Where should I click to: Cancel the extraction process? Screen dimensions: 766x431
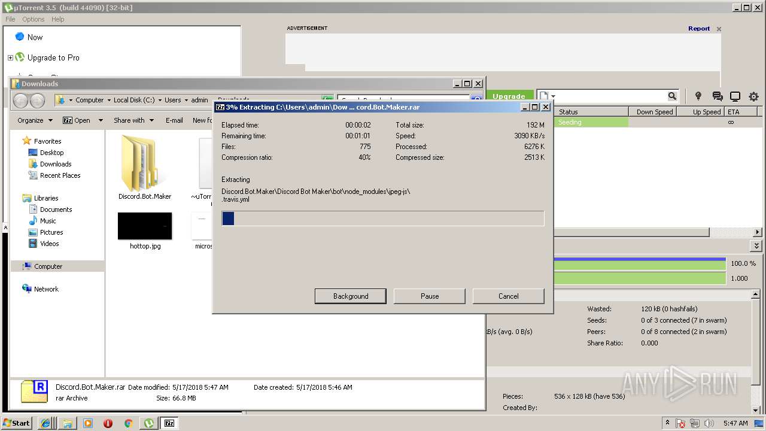509,296
